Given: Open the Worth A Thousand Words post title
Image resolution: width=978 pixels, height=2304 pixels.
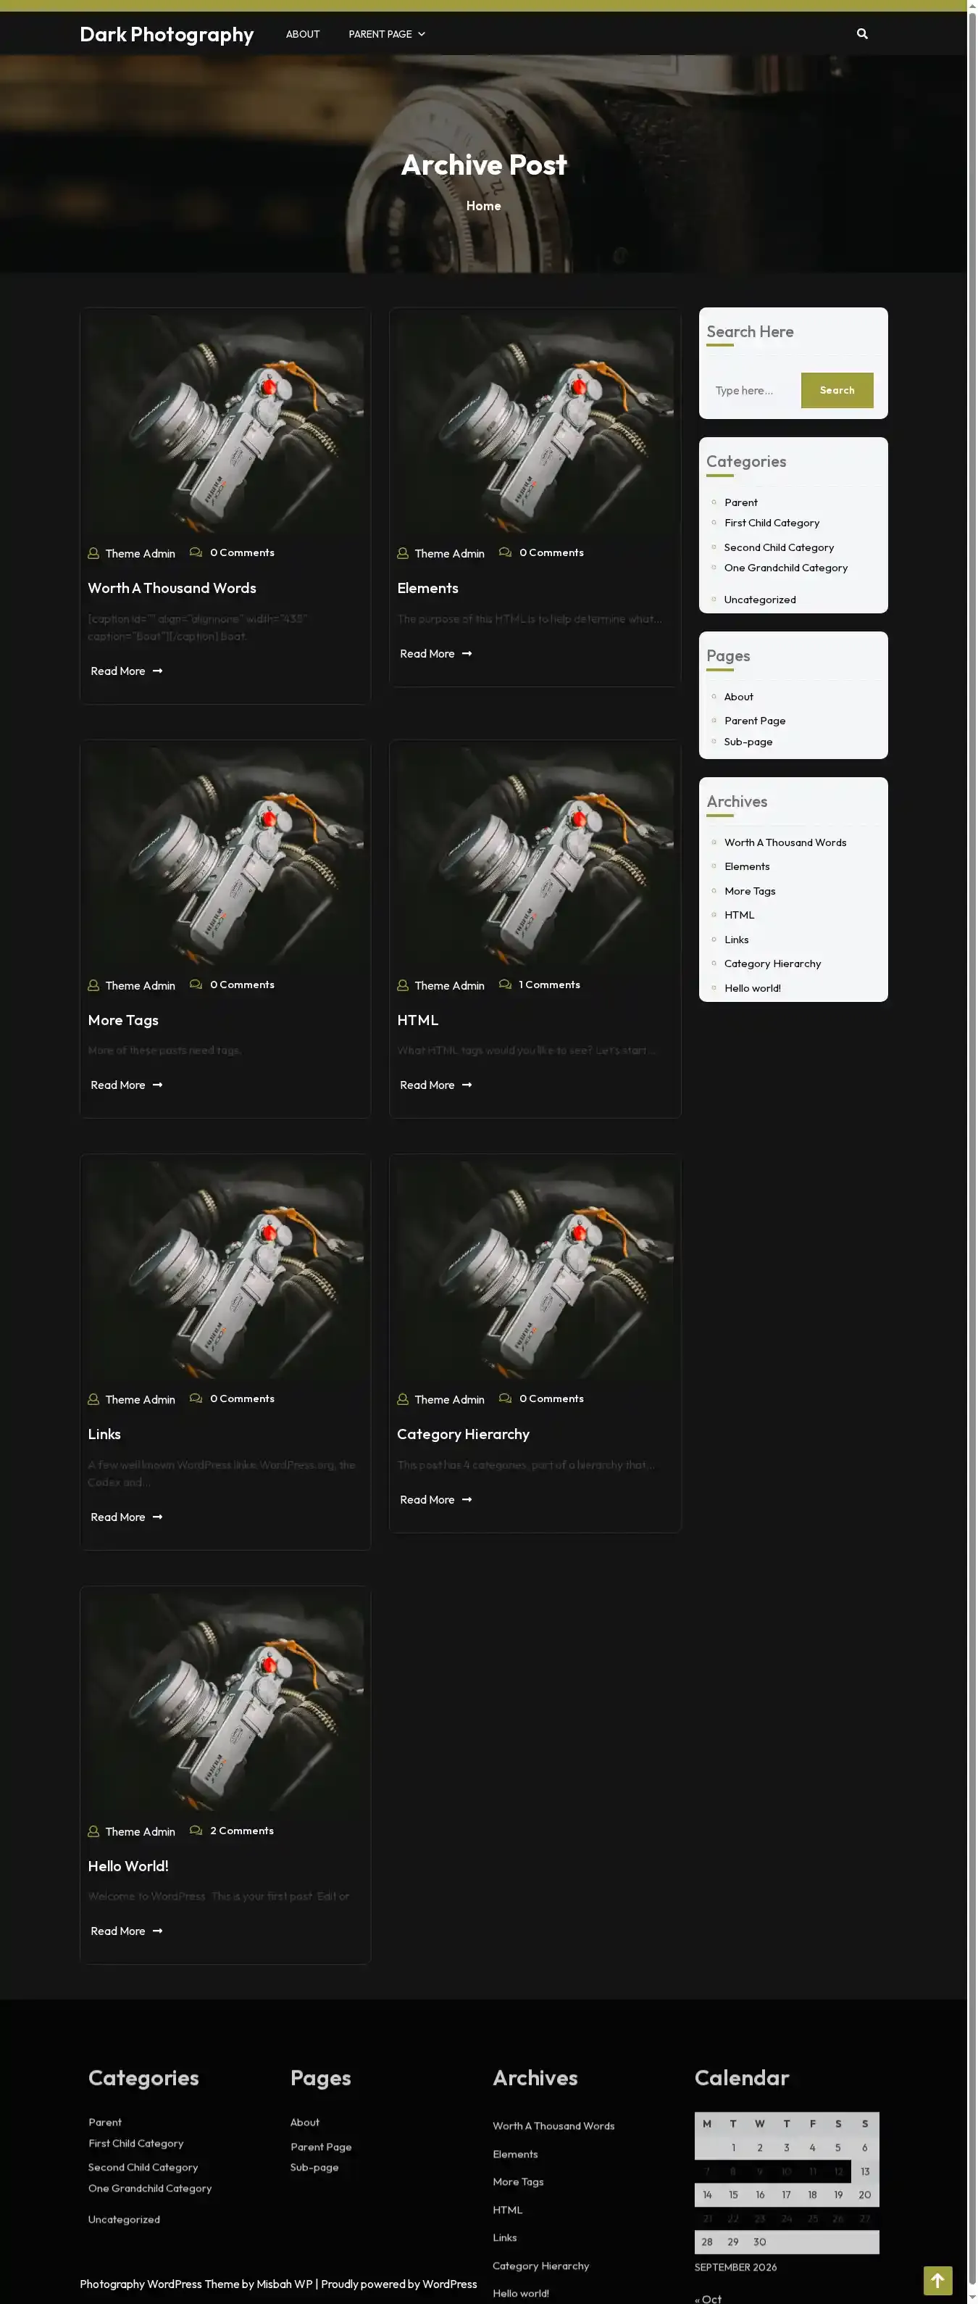Looking at the screenshot, I should [172, 589].
